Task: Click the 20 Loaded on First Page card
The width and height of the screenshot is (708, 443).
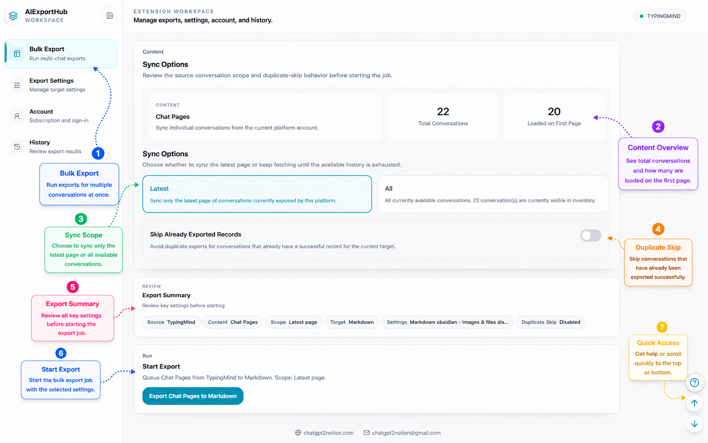Action: pyautogui.click(x=554, y=117)
